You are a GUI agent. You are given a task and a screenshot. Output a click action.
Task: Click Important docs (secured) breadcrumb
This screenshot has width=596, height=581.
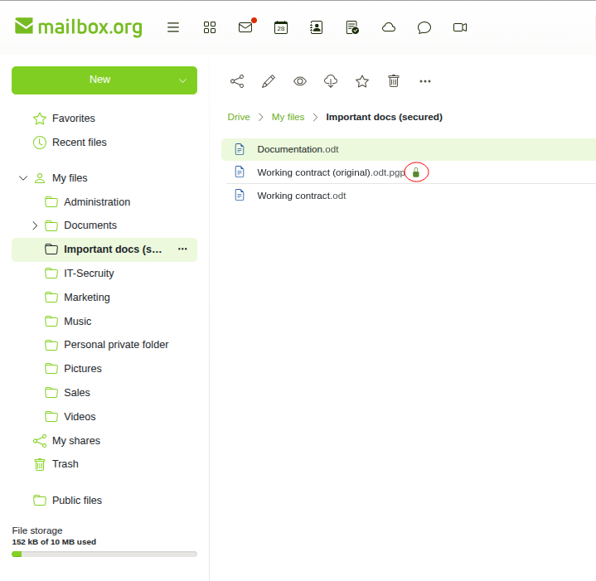pyautogui.click(x=385, y=117)
